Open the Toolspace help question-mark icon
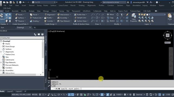Screen dimensions: 174x97 [42, 34]
